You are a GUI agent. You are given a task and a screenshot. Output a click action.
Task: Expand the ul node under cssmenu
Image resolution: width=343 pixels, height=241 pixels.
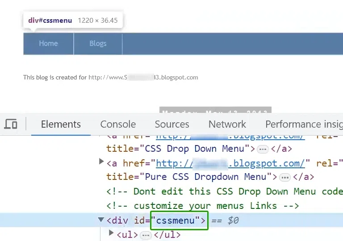pos(111,233)
